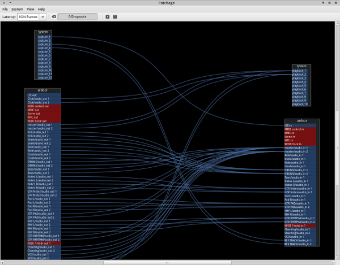This screenshot has width=340, height=265.
Task: Click the capture_1 port
Action: [44, 37]
